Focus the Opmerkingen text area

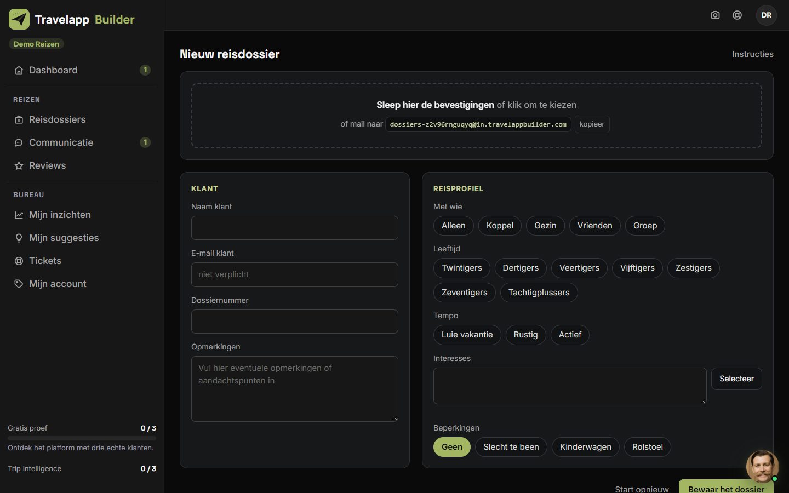click(295, 389)
